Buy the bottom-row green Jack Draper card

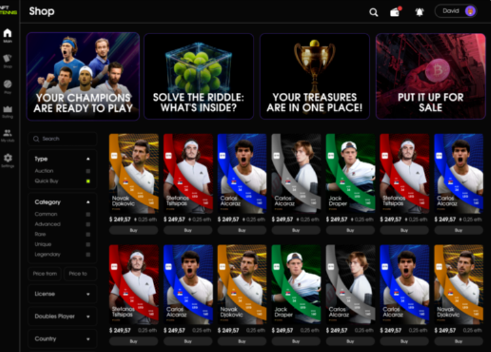[296, 341]
